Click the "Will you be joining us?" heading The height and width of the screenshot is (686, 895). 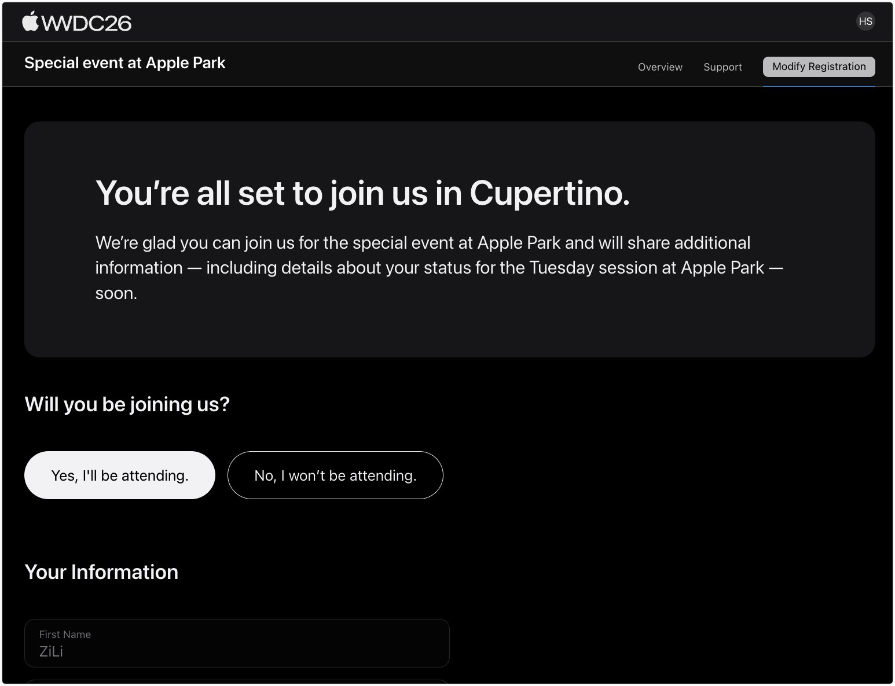point(127,404)
